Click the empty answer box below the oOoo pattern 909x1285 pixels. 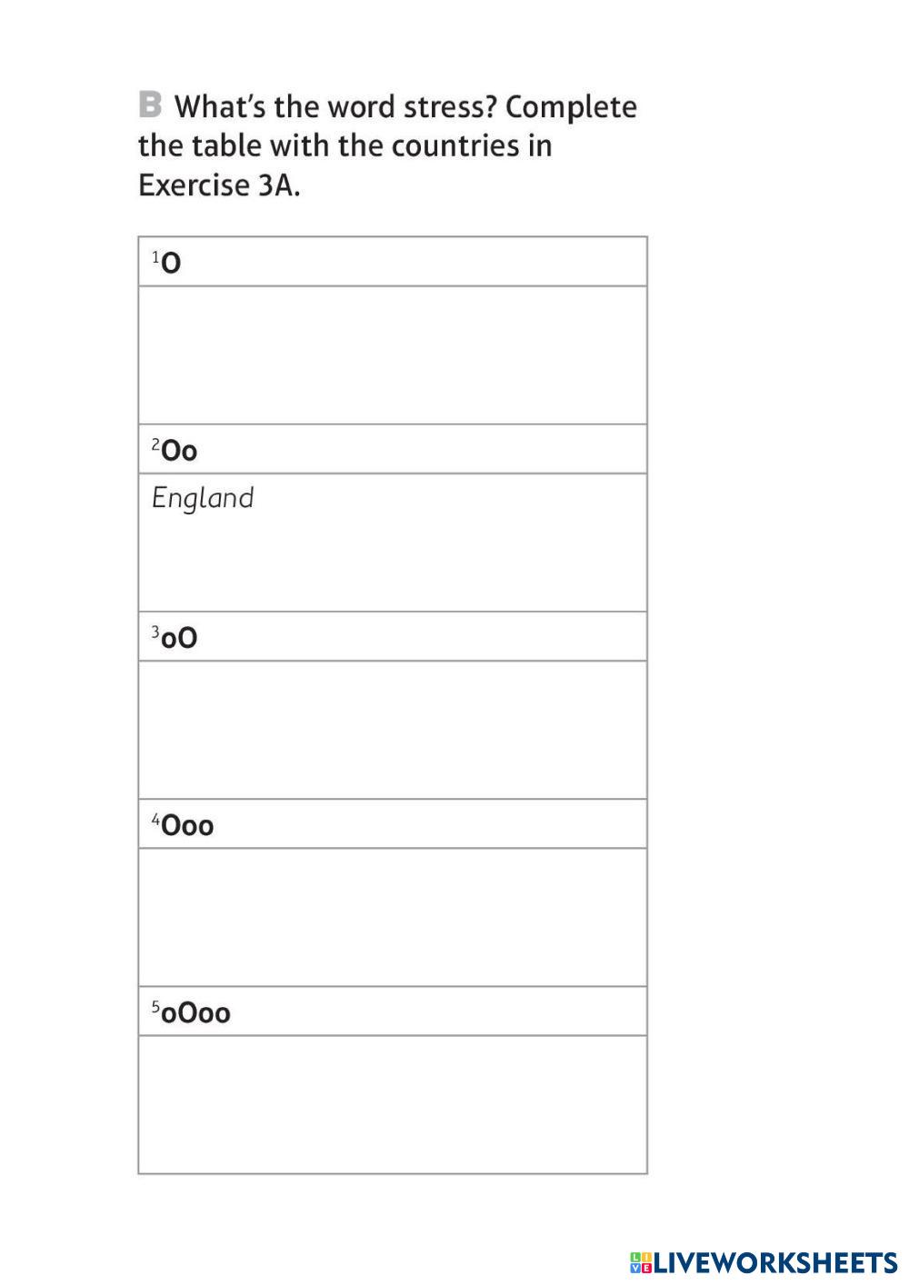pos(393,1104)
